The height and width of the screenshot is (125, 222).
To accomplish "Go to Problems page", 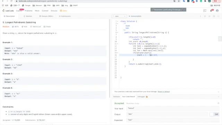I will tap(28, 11).
